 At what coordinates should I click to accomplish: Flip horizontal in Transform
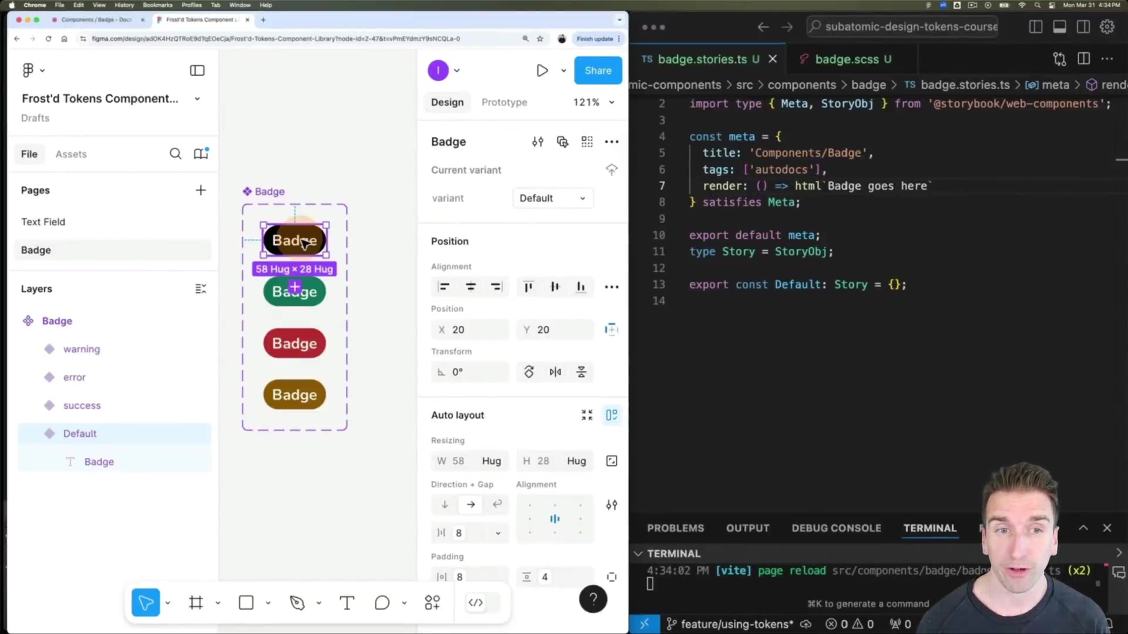coord(555,372)
